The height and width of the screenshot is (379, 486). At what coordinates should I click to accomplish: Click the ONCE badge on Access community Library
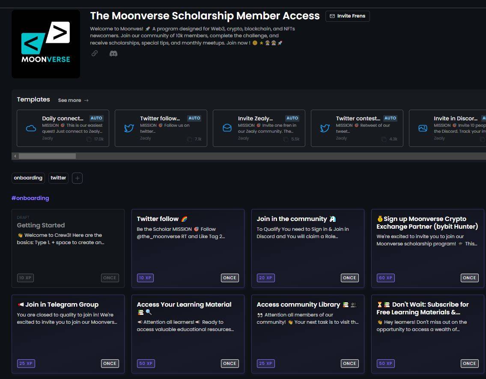click(x=350, y=364)
